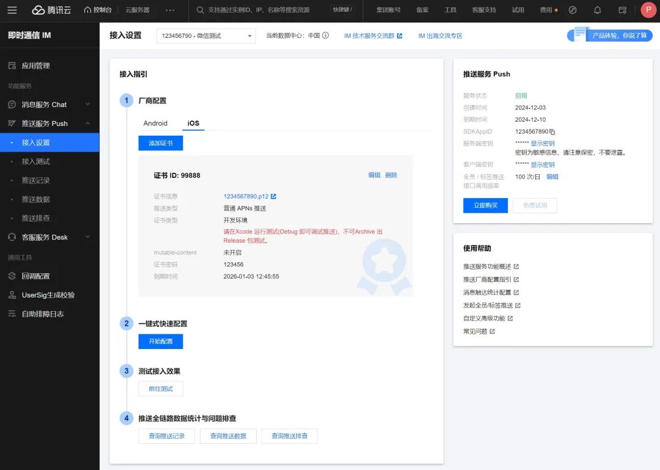
Task: Click the search magnifier icon
Action: click(200, 10)
